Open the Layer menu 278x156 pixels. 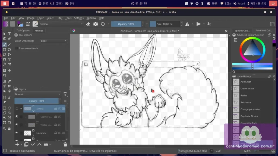point(40,18)
